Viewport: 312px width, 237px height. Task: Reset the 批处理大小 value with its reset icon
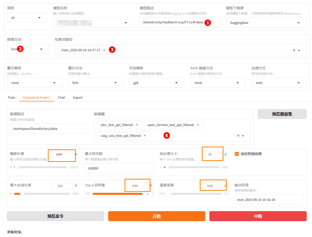(x=225, y=154)
